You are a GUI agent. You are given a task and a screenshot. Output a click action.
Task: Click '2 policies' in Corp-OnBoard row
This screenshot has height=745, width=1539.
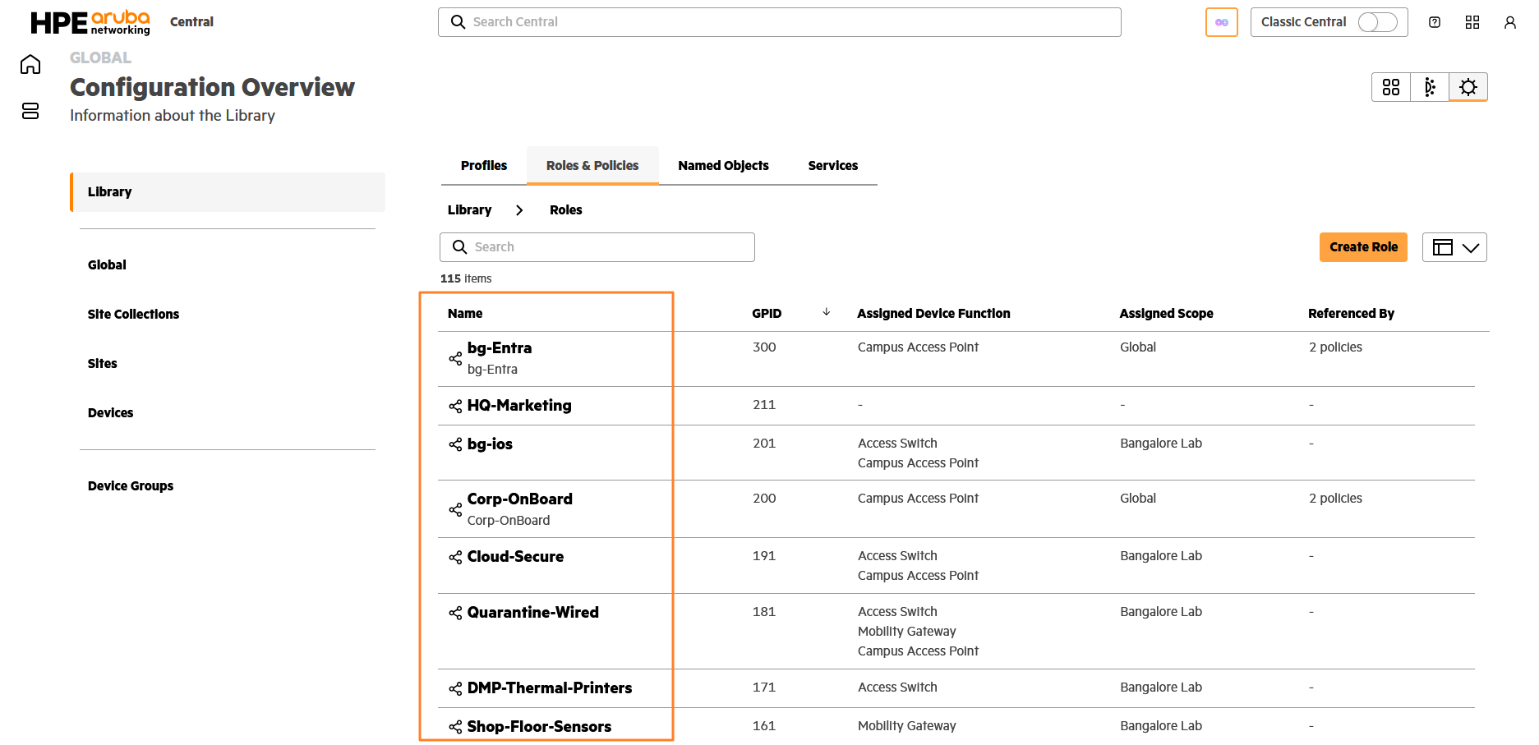tap(1335, 499)
